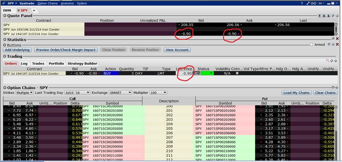Click the globe icon in the Trading panel header

(335, 61)
